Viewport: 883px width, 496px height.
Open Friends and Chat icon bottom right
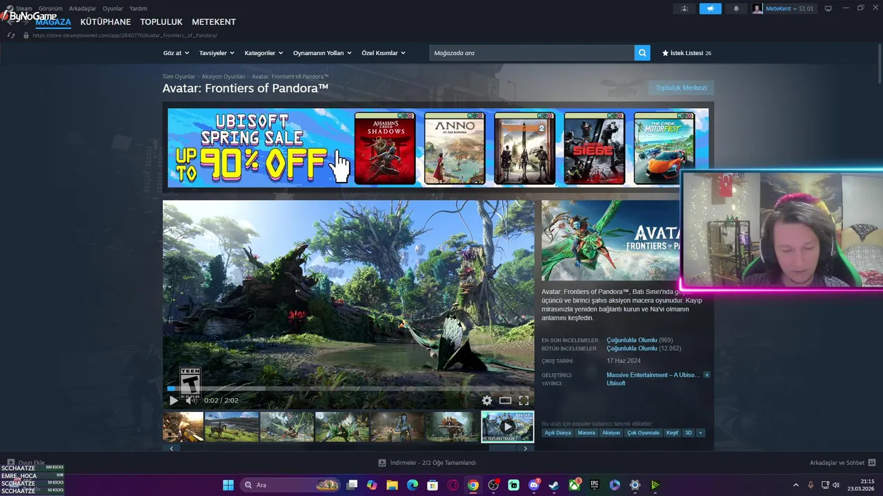[872, 463]
